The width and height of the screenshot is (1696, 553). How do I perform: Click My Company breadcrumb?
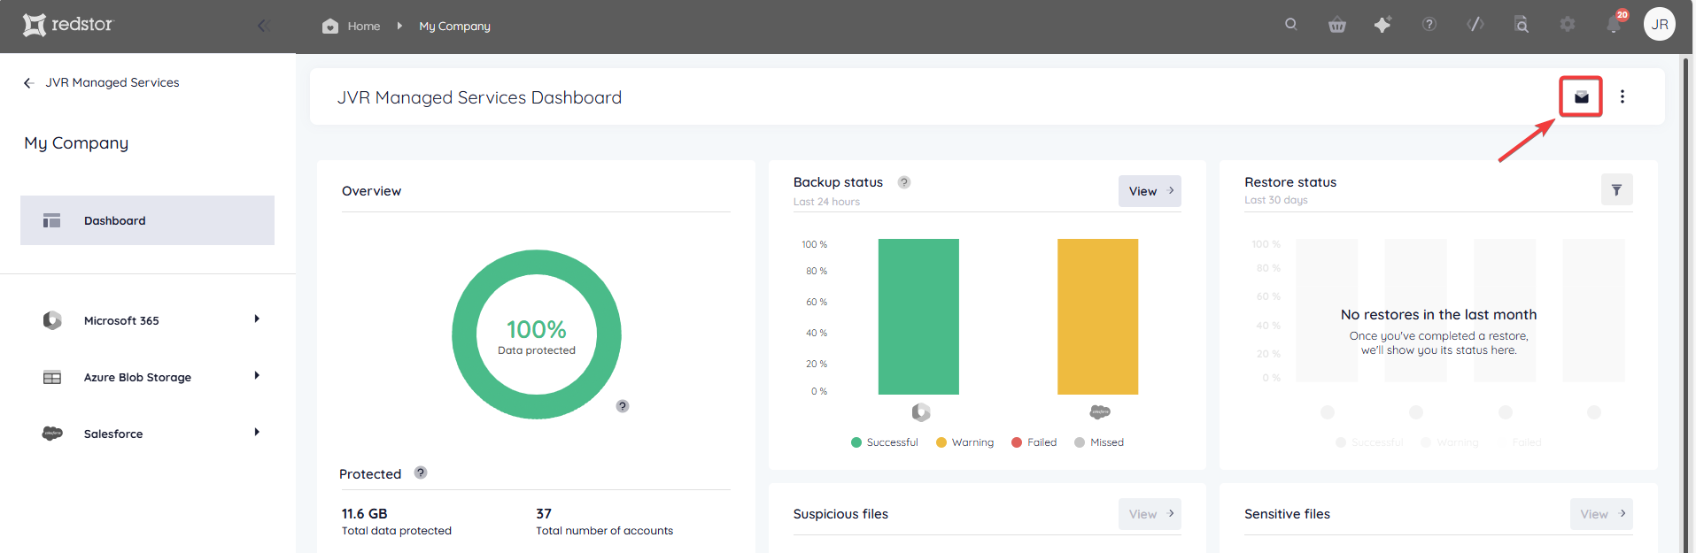454,26
